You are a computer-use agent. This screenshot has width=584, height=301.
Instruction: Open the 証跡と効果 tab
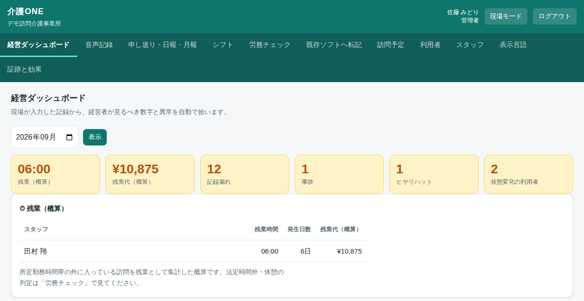click(25, 69)
